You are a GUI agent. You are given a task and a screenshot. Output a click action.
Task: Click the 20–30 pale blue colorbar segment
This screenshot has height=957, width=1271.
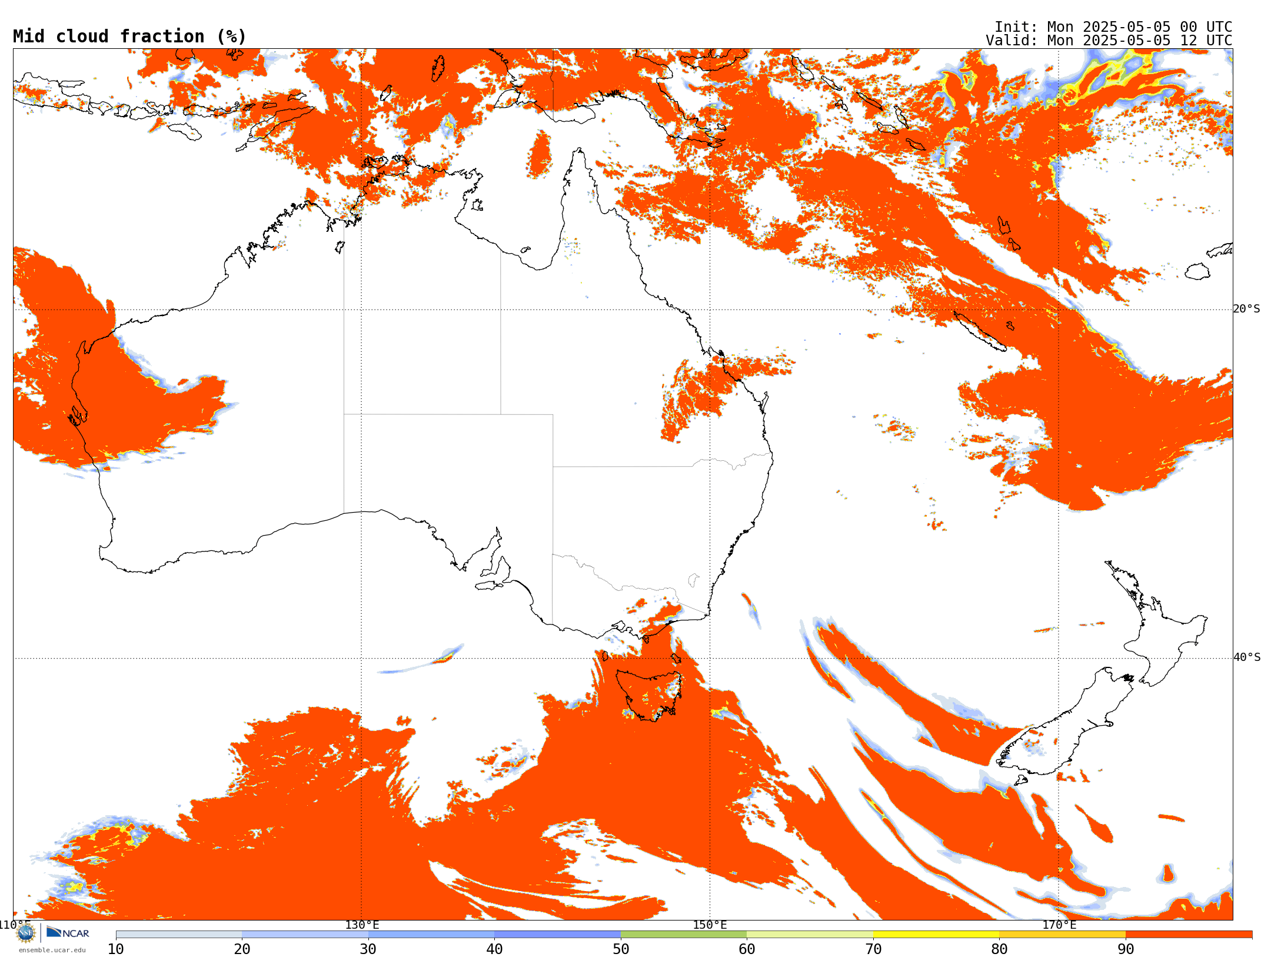(305, 935)
